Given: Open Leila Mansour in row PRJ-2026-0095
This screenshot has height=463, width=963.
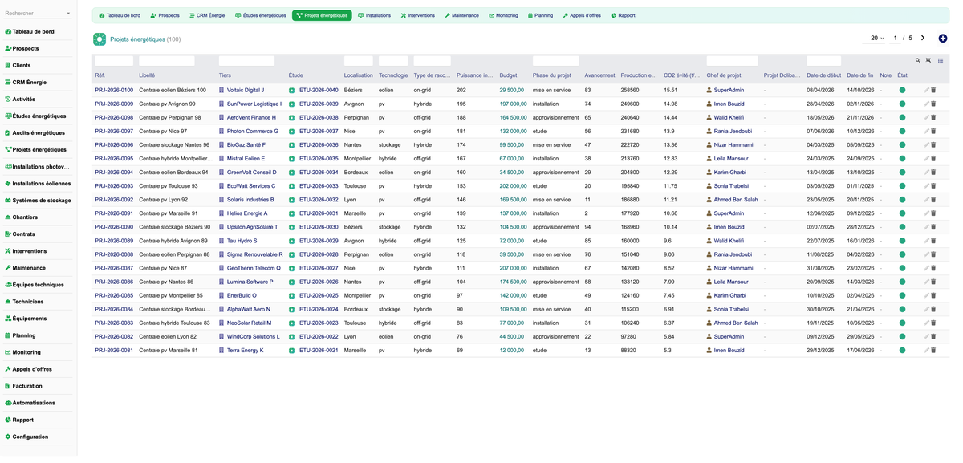Looking at the screenshot, I should click(x=731, y=159).
